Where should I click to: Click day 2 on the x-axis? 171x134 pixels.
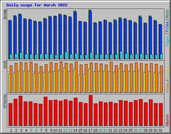pyautogui.click(x=16, y=130)
